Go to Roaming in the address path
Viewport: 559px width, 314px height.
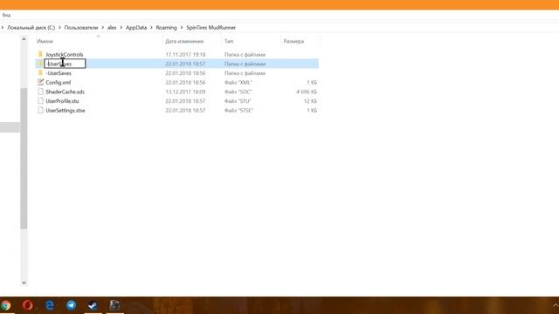pyautogui.click(x=166, y=27)
